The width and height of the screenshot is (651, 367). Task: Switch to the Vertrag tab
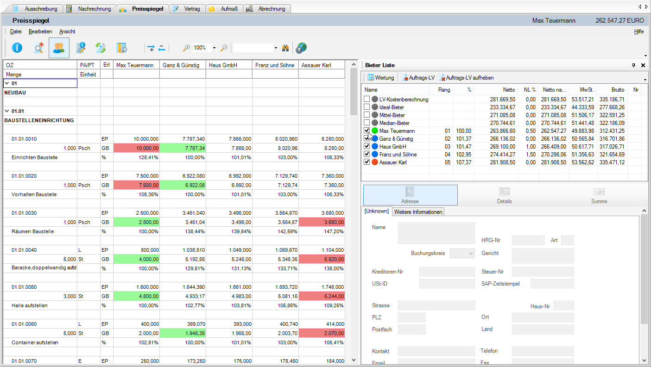pos(187,9)
